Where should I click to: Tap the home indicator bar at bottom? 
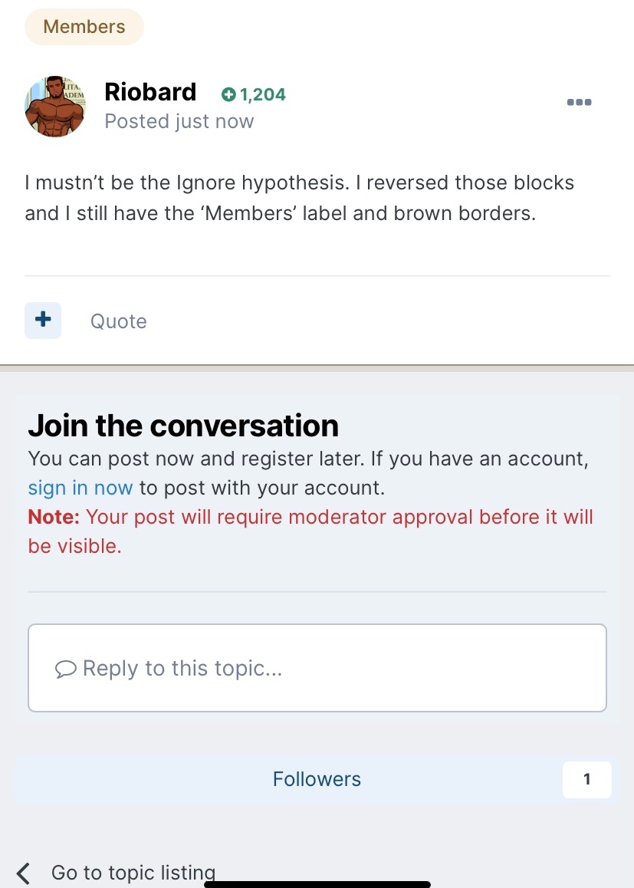(317, 884)
